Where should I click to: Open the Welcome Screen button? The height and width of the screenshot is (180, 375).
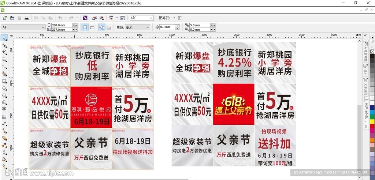122,18
